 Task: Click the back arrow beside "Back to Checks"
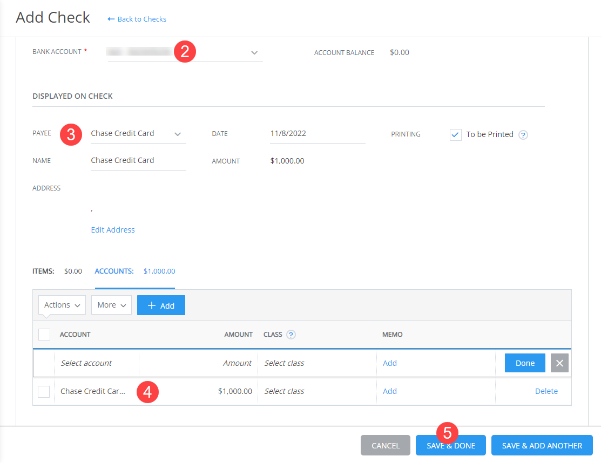pos(111,19)
